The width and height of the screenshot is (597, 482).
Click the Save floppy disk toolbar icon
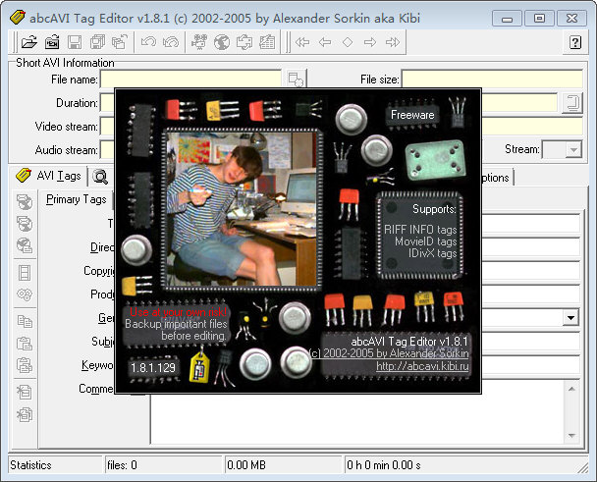(75, 42)
